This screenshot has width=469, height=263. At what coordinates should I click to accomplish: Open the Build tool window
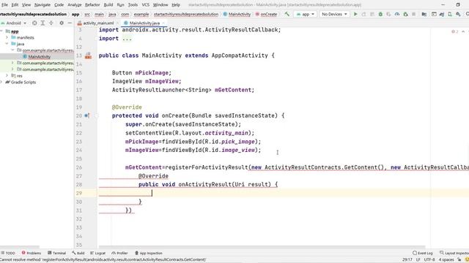tap(78, 253)
